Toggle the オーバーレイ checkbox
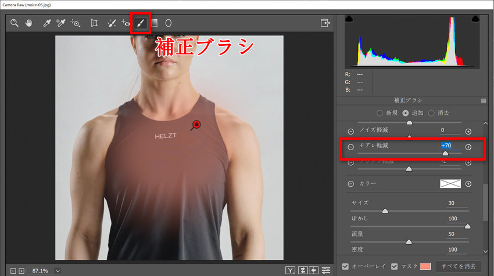The image size is (494, 276). click(345, 266)
